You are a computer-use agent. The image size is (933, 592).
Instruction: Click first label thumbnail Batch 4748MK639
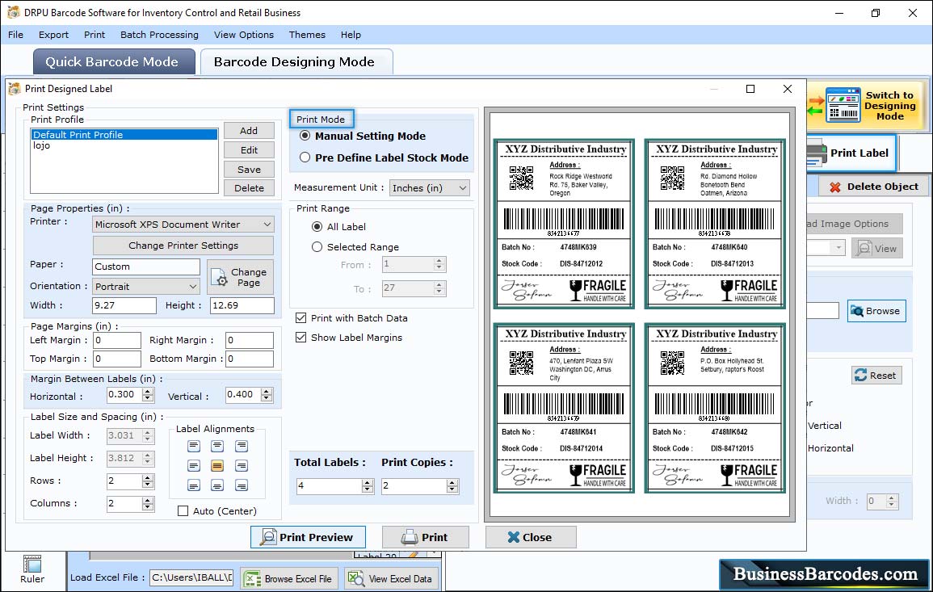point(564,224)
